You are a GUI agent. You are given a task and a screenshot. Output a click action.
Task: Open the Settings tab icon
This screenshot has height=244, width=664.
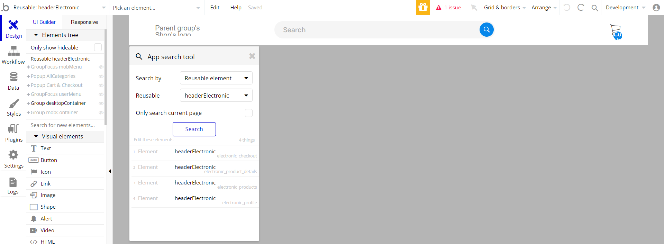(13, 155)
